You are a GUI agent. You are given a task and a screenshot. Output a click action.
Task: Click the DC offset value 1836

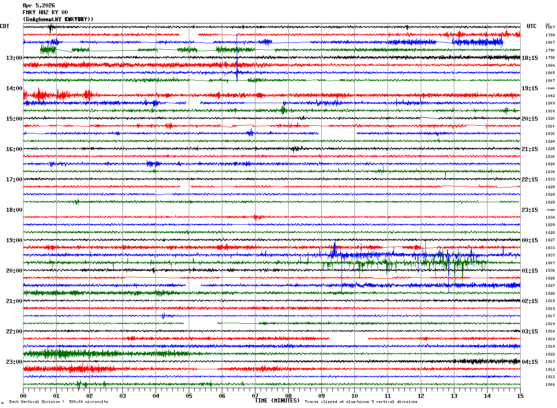point(550,270)
